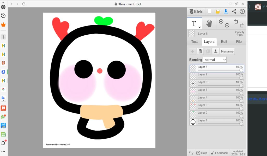This screenshot has width=267, height=156.
Task: Click the Layer 8 opacity slider handle
Action: click(241, 70)
